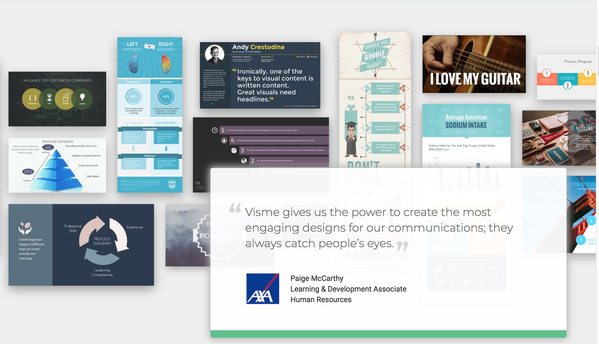The width and height of the screenshot is (599, 344).
Task: Open the Valuable Tips for Startup Companies thumbnail
Action: coord(57,99)
